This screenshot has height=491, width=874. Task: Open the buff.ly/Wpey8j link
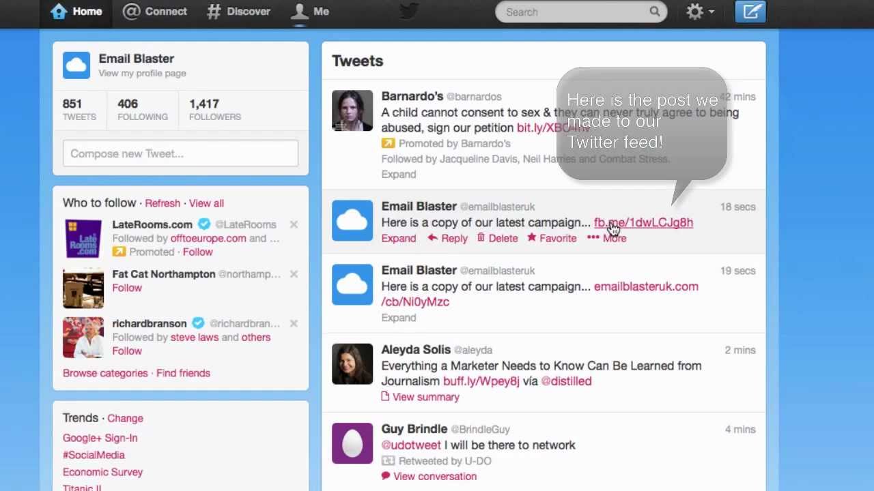(x=481, y=381)
